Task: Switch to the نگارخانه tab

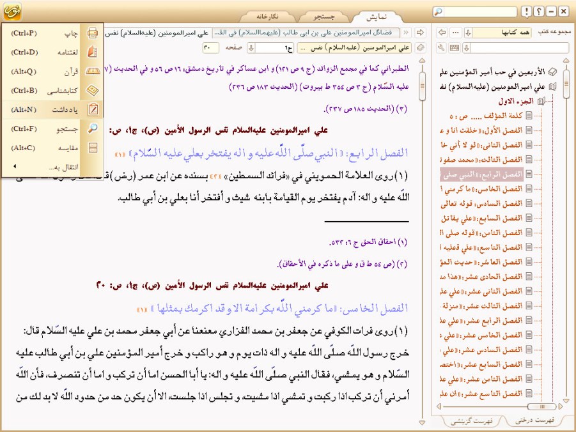Action: (267, 17)
